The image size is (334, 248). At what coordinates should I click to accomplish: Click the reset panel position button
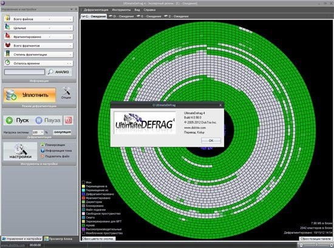click(316, 239)
